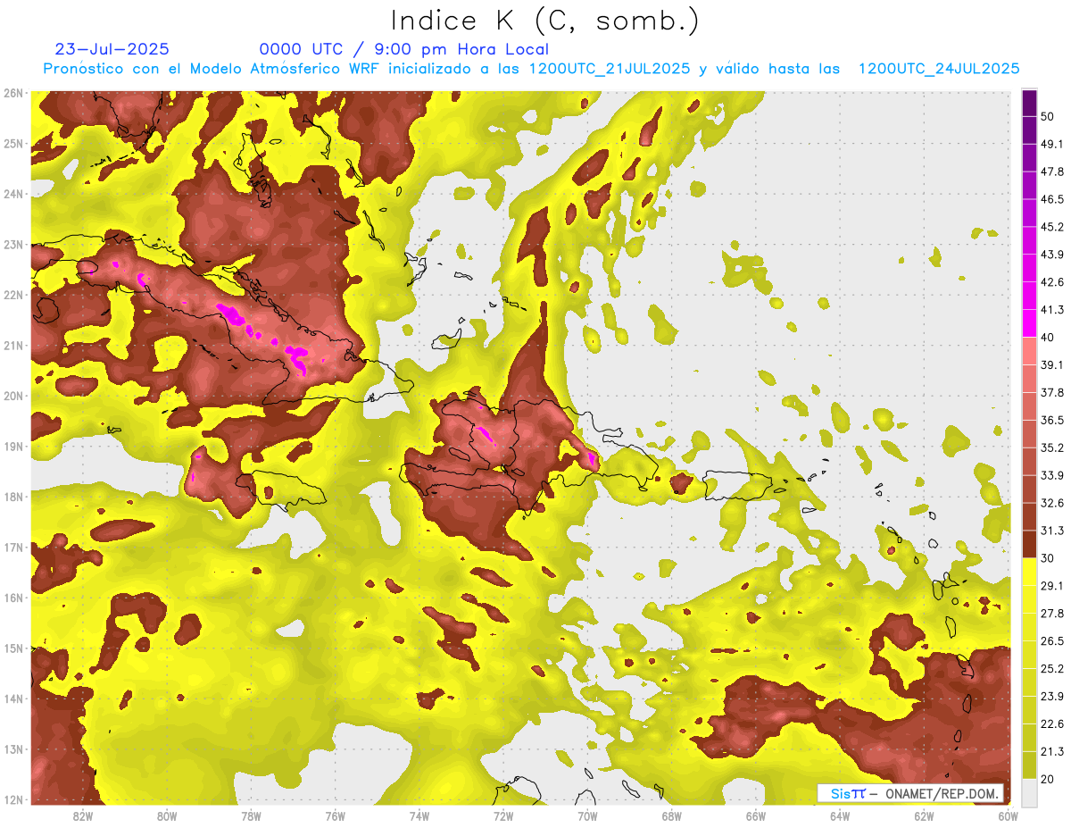The height and width of the screenshot is (828, 1071).
Task: Click the 60W longitude axis label
Action: pyautogui.click(x=1009, y=815)
